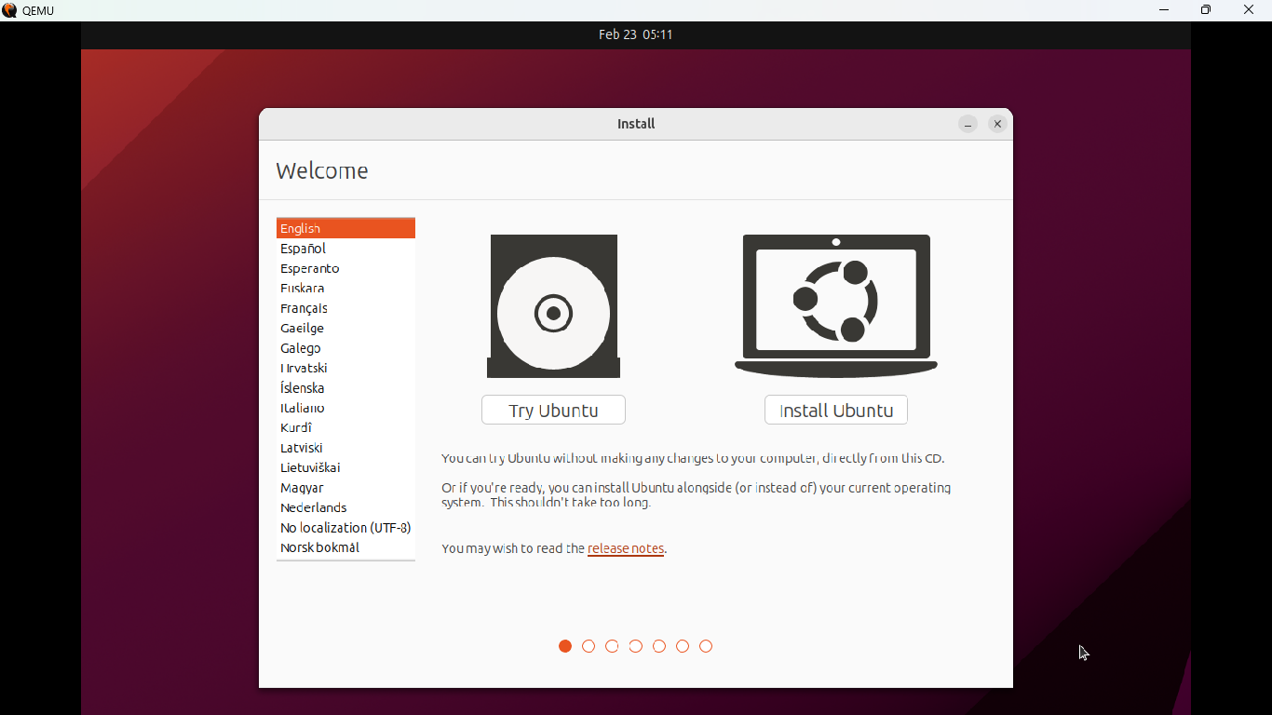Close the Install dialog window
This screenshot has width=1272, height=715.
[997, 124]
